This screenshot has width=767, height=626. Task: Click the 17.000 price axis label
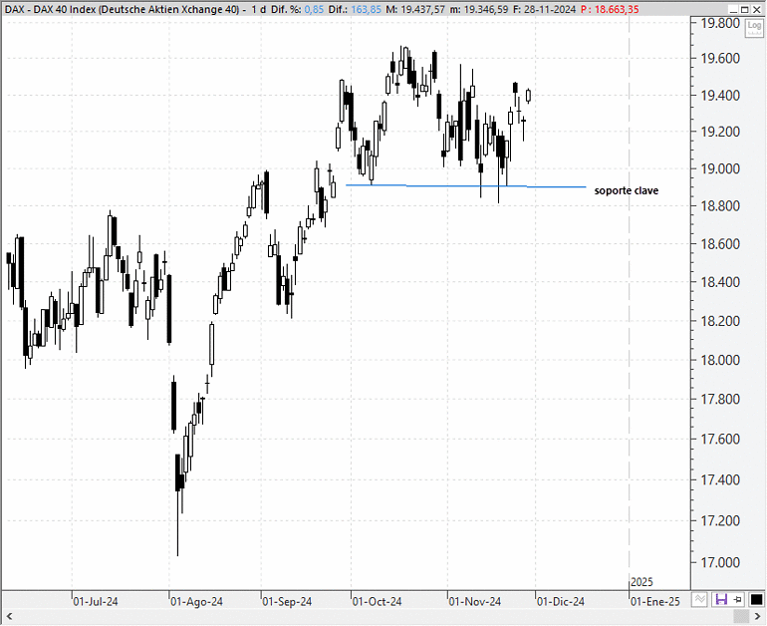pyautogui.click(x=720, y=562)
